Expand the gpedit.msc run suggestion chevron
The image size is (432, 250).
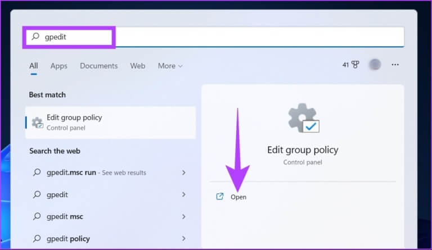click(183, 172)
